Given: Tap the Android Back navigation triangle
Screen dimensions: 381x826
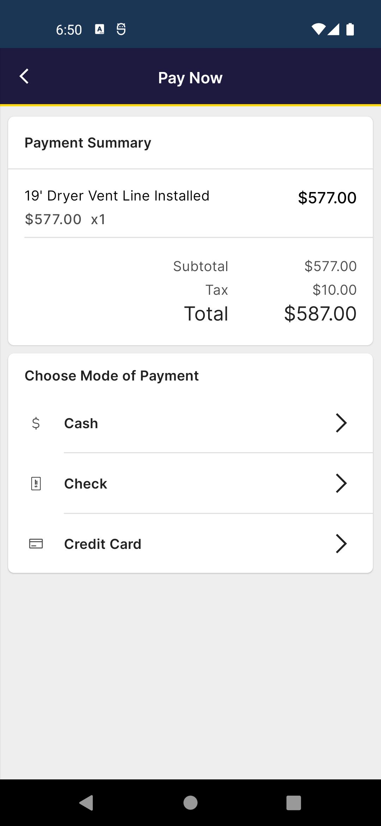Looking at the screenshot, I should (86, 803).
